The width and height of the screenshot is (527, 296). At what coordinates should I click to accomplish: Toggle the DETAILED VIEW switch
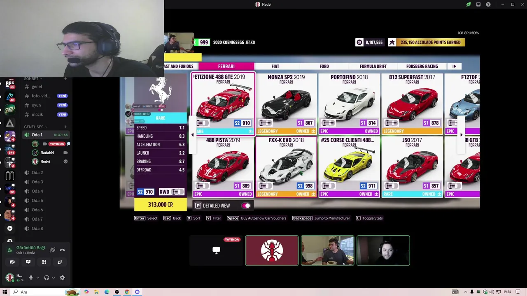(x=246, y=206)
